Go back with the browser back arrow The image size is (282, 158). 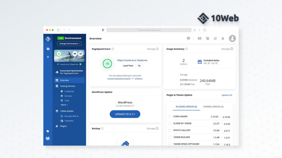64,30
